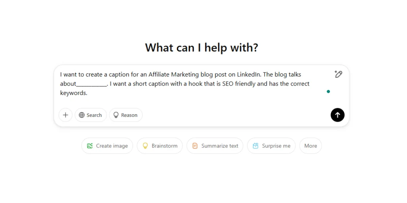This screenshot has height=203, width=407.
Task: Choose the Surprise me suggestion
Action: click(x=271, y=146)
